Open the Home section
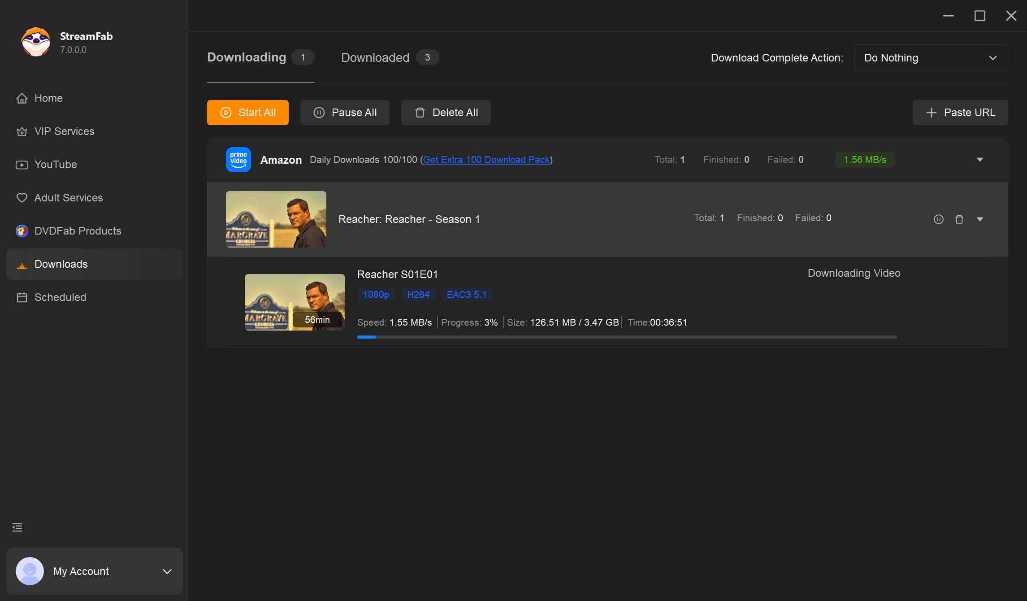1027x601 pixels. point(48,98)
